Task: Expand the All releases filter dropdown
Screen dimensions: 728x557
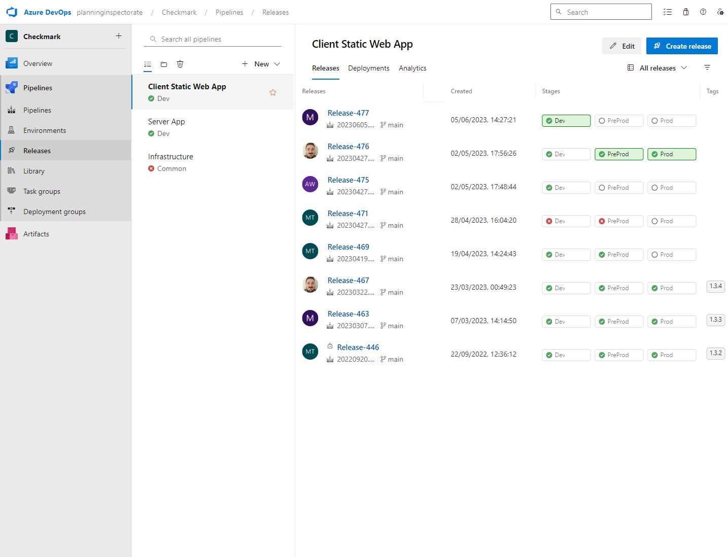Action: coord(657,68)
